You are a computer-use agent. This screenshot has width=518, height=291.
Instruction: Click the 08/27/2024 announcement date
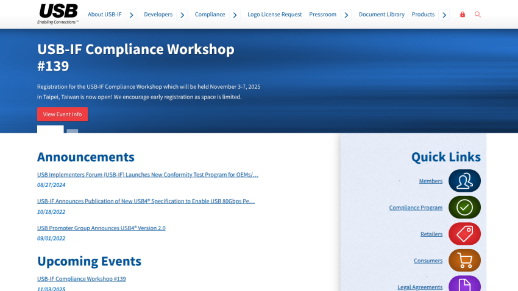coord(51,184)
